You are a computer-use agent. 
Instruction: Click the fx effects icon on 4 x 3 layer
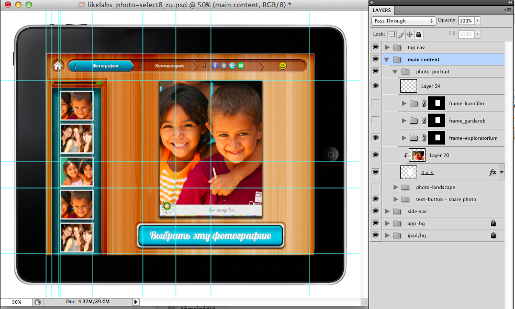coord(492,172)
